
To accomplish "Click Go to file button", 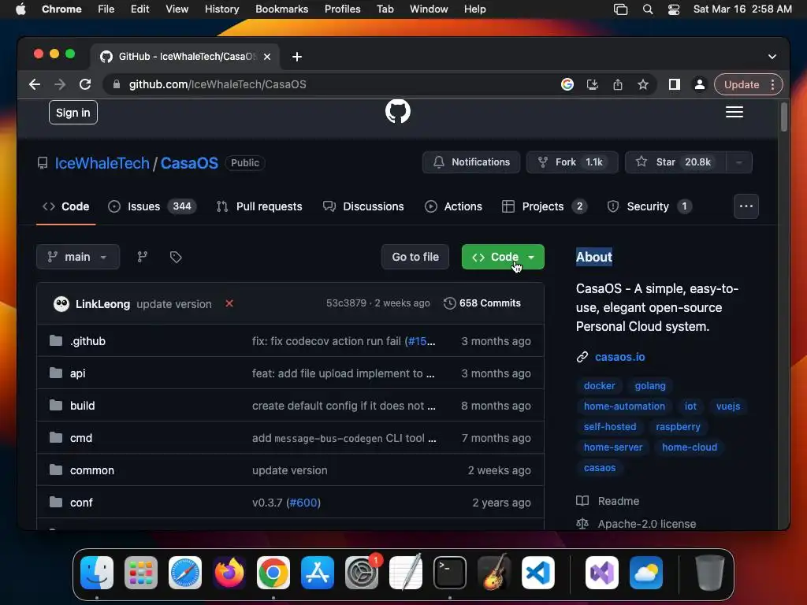I will pos(415,257).
